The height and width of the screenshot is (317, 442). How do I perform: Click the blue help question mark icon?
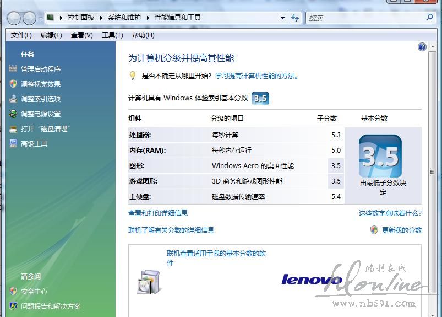click(x=422, y=47)
